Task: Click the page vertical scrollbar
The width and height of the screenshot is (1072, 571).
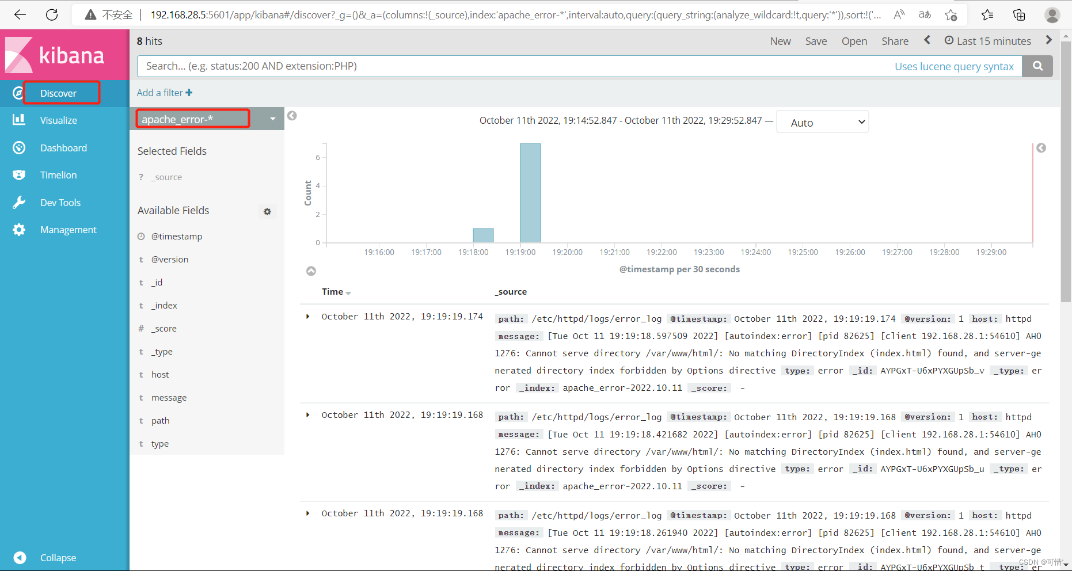Action: 1066,171
